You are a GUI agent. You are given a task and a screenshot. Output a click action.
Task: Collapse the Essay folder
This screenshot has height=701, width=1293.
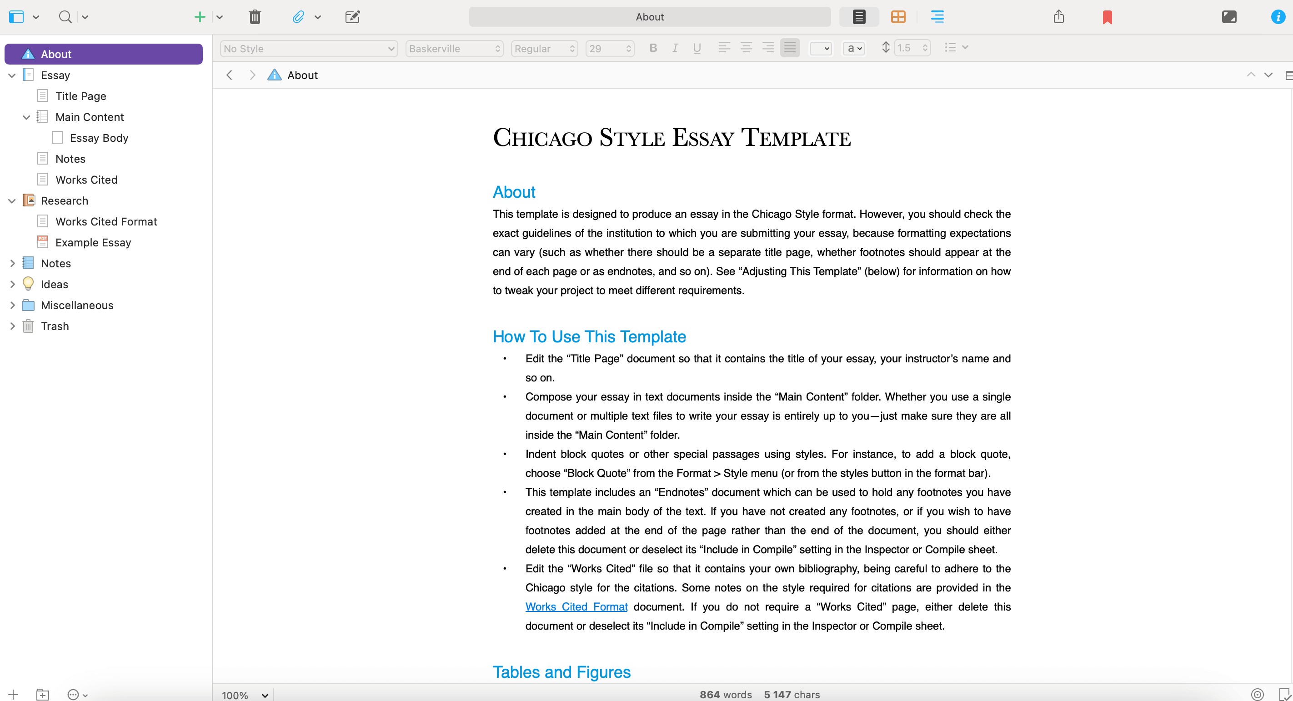tap(12, 75)
